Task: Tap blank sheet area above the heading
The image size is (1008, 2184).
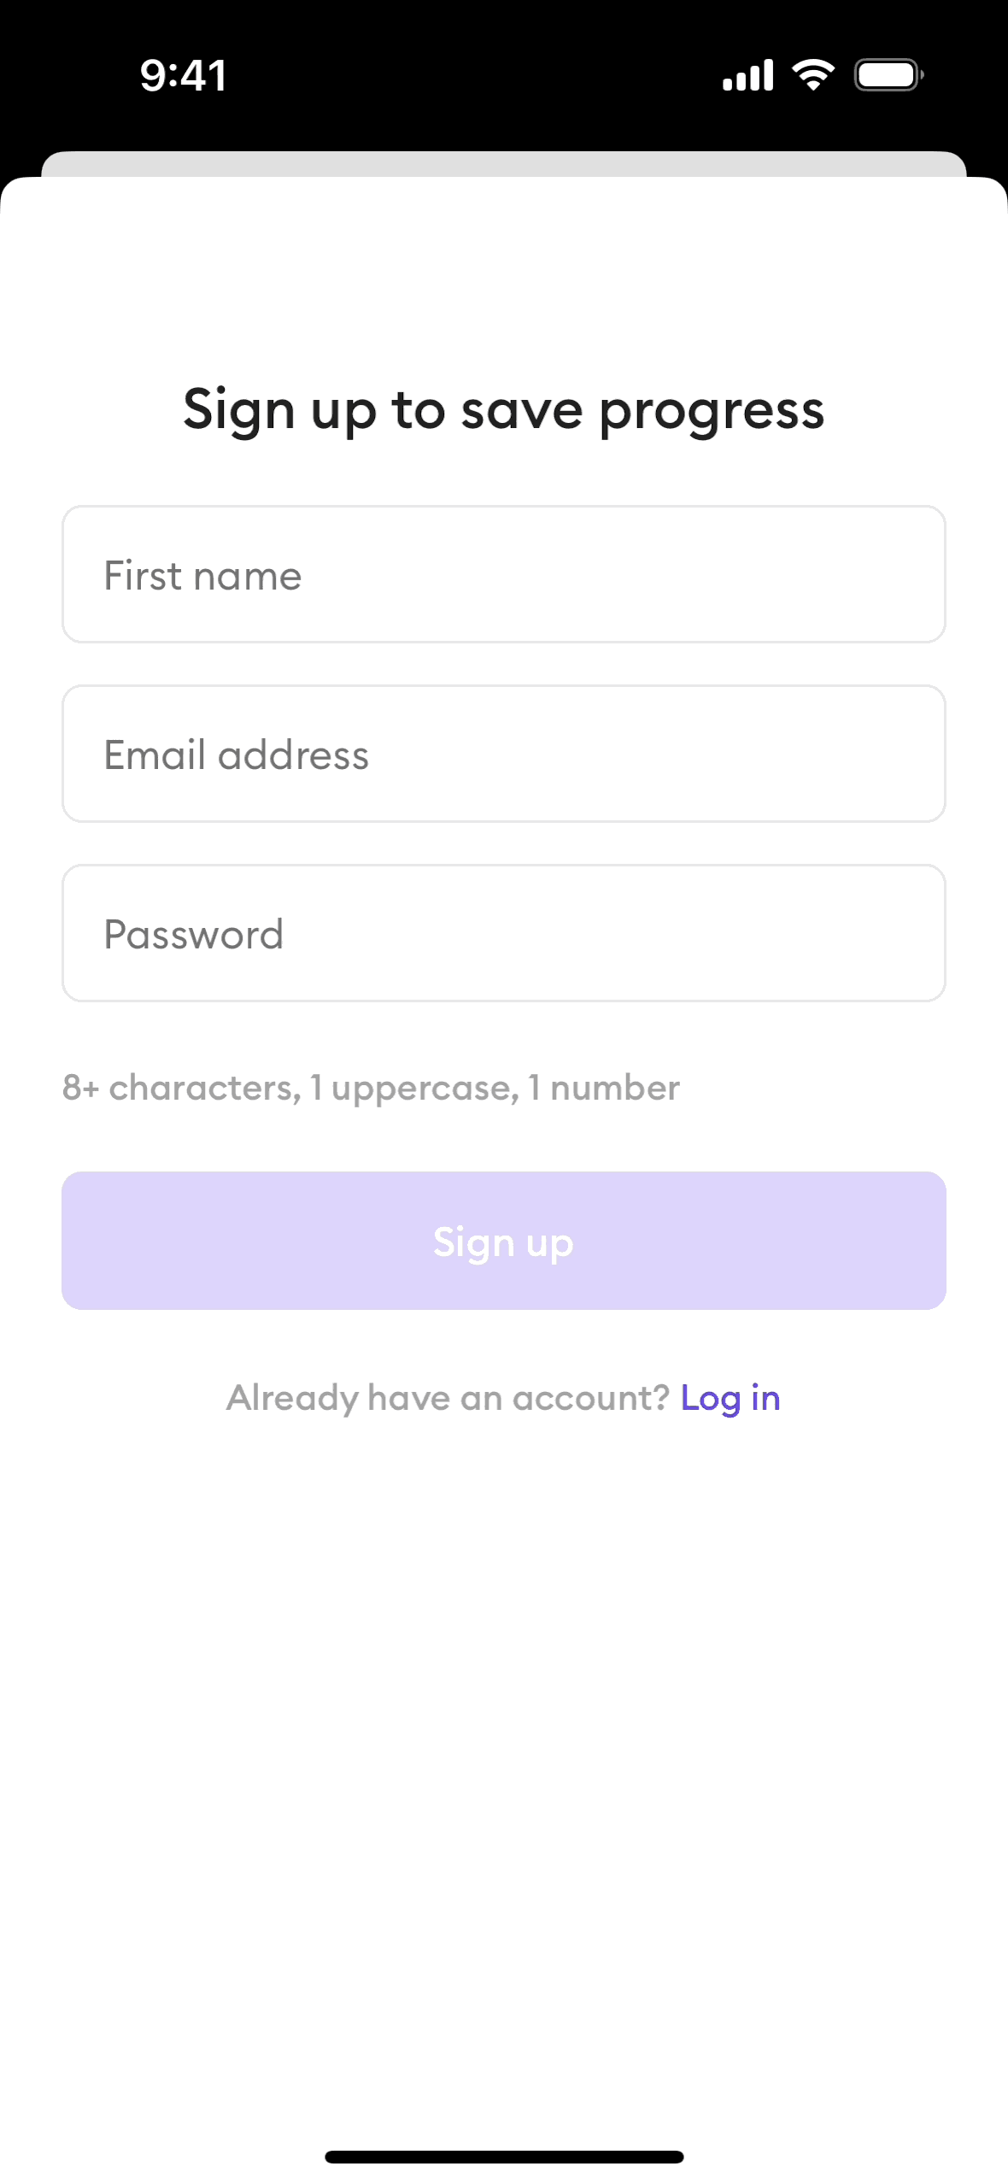Action: 504,273
